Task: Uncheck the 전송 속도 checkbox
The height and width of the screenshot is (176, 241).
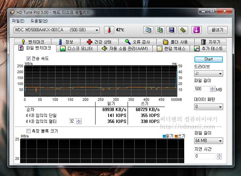Action: pos(28,58)
